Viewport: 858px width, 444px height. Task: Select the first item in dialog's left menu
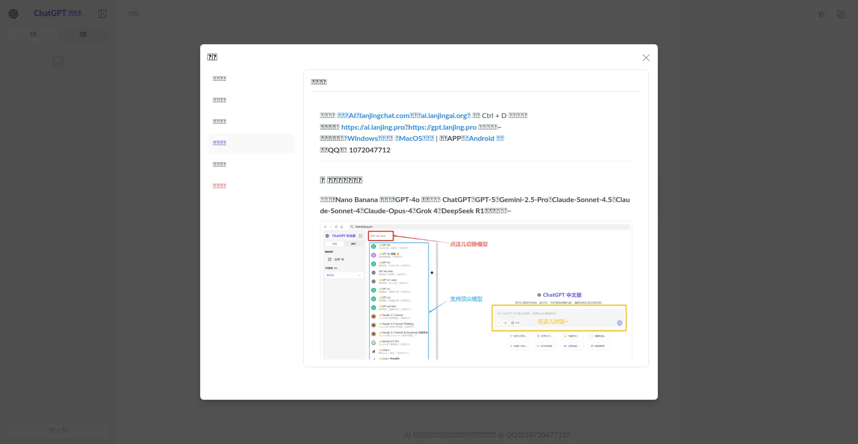pyautogui.click(x=219, y=79)
